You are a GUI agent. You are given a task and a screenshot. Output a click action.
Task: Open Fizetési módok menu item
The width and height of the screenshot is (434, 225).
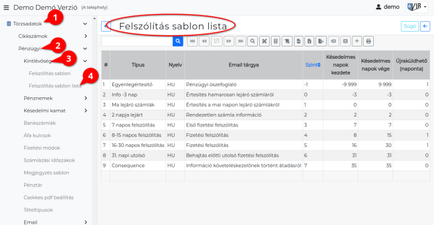(x=42, y=148)
